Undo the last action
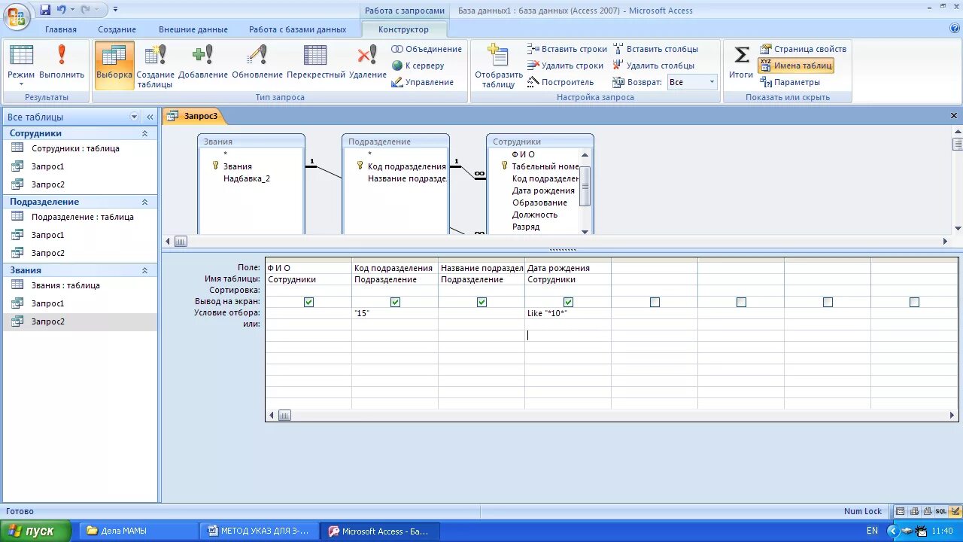Image resolution: width=963 pixels, height=542 pixels. pyautogui.click(x=62, y=11)
